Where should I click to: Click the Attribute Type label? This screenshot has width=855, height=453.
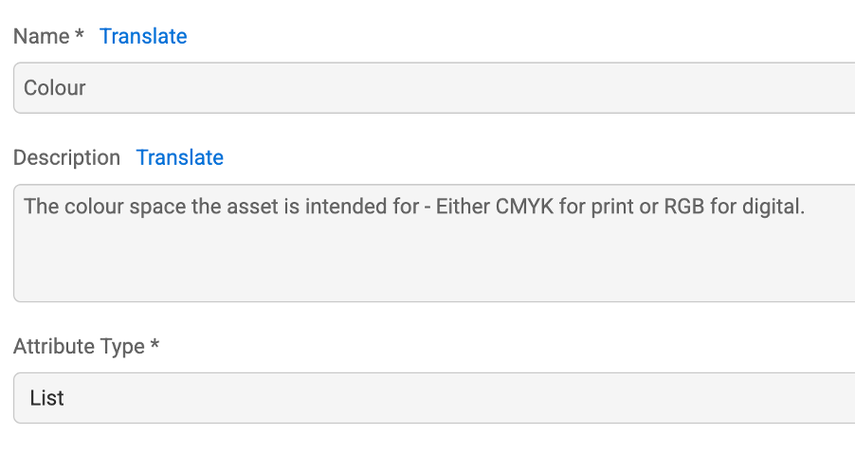point(79,347)
